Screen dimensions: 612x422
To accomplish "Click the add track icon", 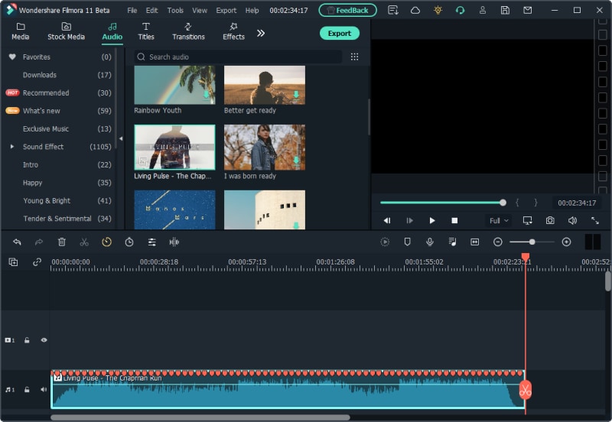I will tap(13, 262).
